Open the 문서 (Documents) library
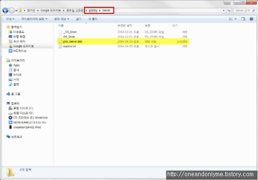The height and width of the screenshot is (180, 258). pyautogui.click(x=14, y=70)
